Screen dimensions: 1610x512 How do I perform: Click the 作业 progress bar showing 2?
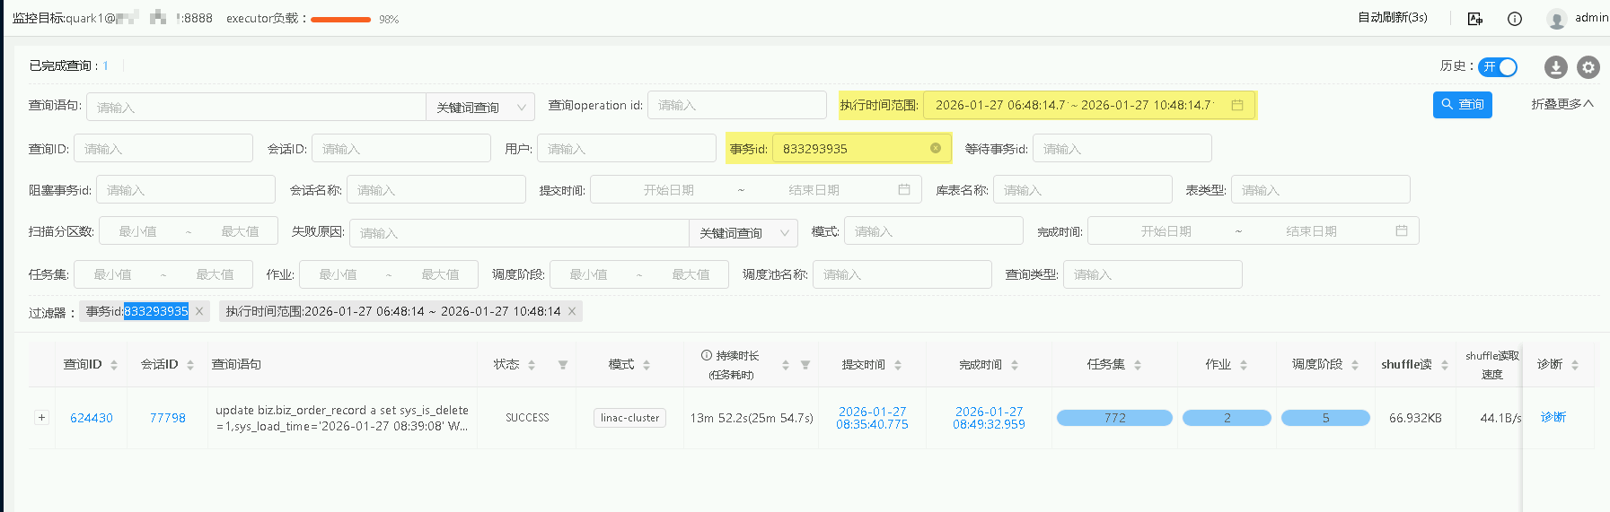1227,418
